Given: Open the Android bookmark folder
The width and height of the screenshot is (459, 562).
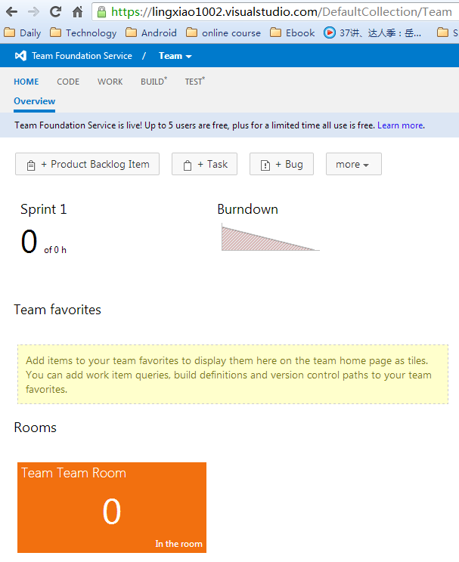Looking at the screenshot, I should (151, 32).
